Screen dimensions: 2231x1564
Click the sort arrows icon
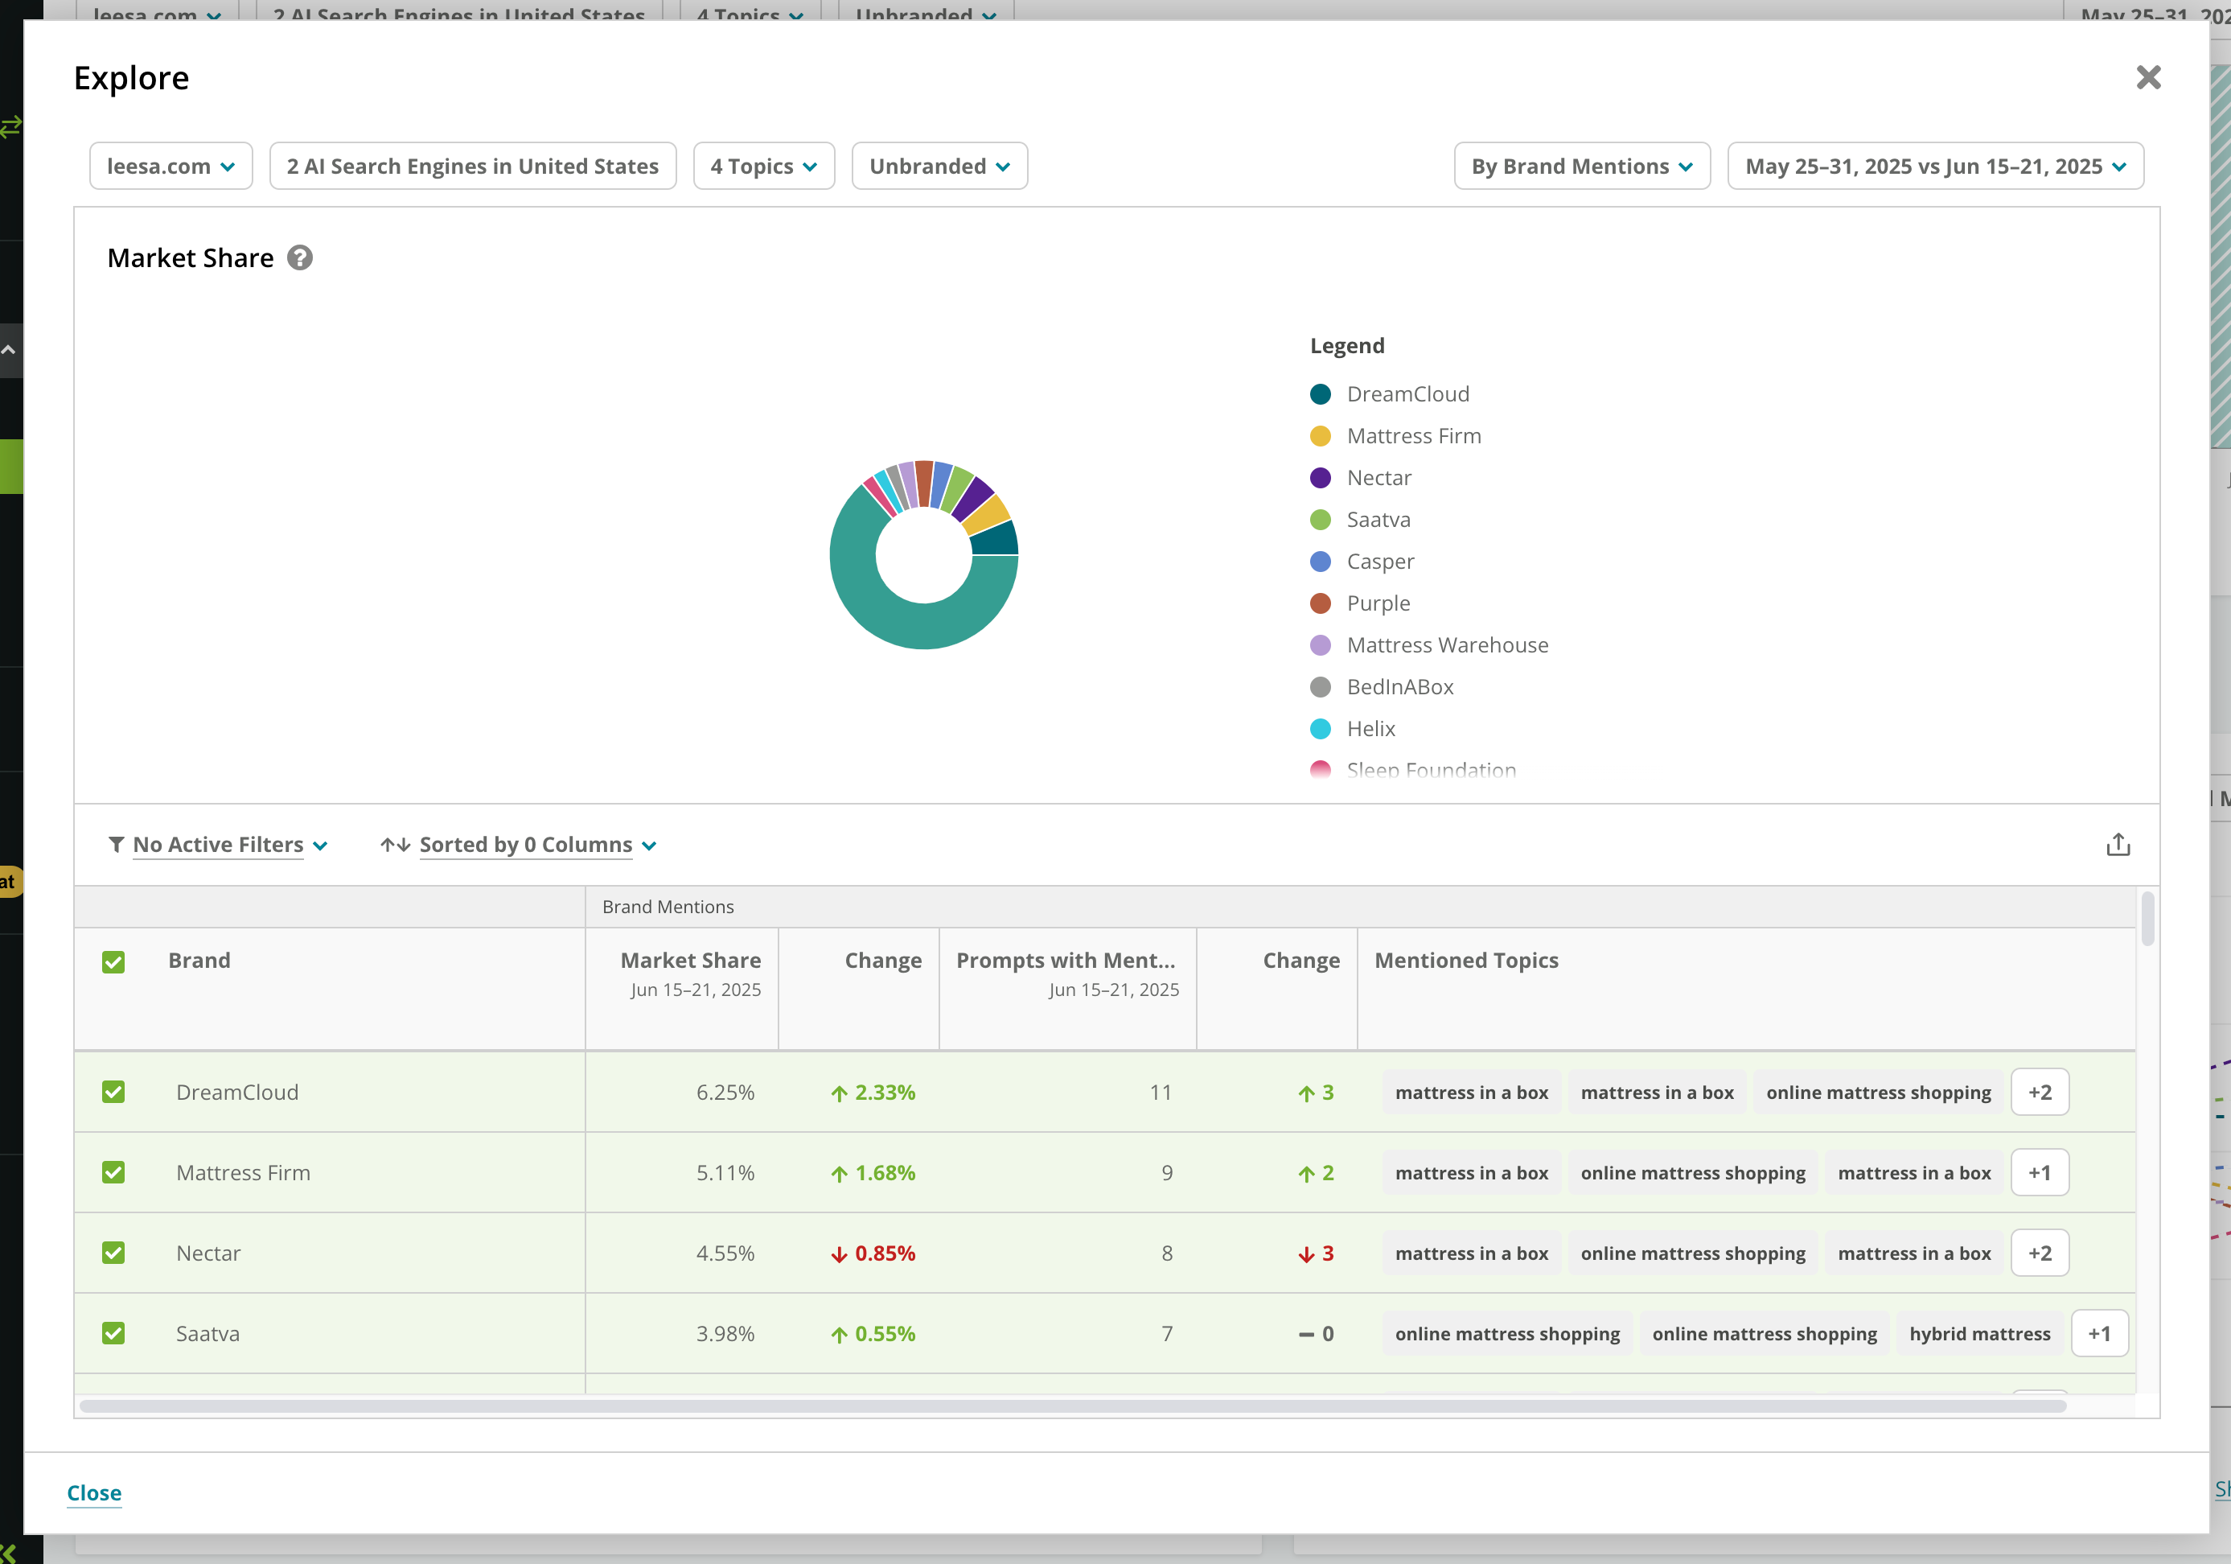coord(395,845)
